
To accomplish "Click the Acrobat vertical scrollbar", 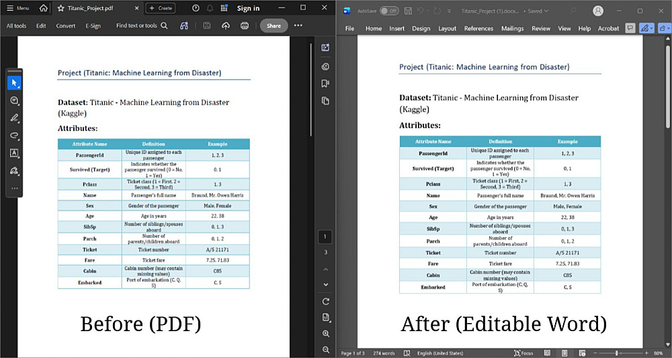I will coord(311,90).
